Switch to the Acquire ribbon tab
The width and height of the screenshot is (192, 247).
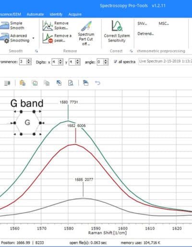(x=75, y=14)
